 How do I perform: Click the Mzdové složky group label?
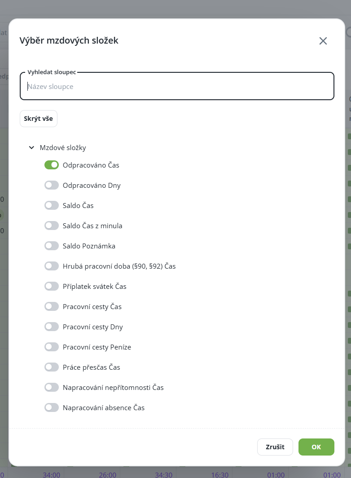pos(63,147)
